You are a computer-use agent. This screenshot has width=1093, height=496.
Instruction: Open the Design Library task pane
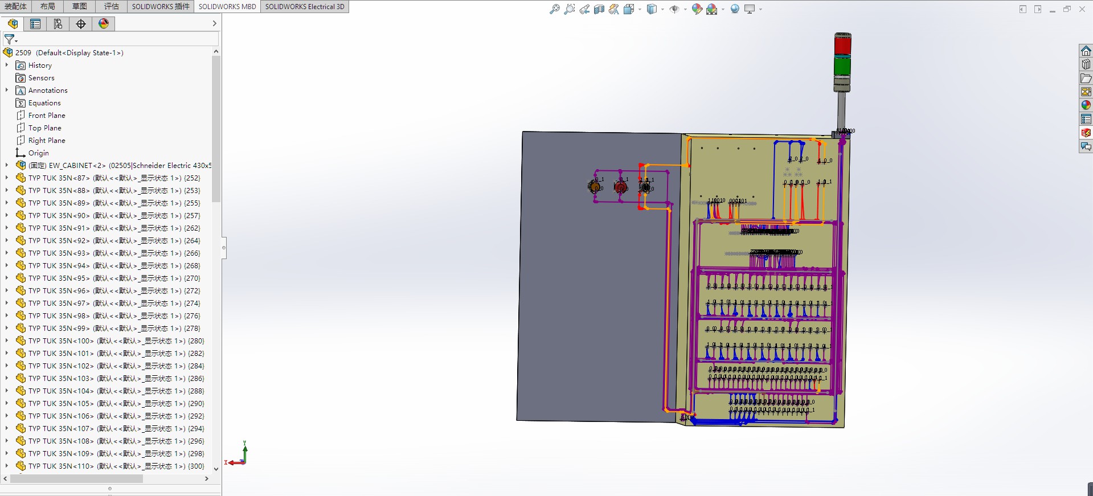click(x=1086, y=64)
